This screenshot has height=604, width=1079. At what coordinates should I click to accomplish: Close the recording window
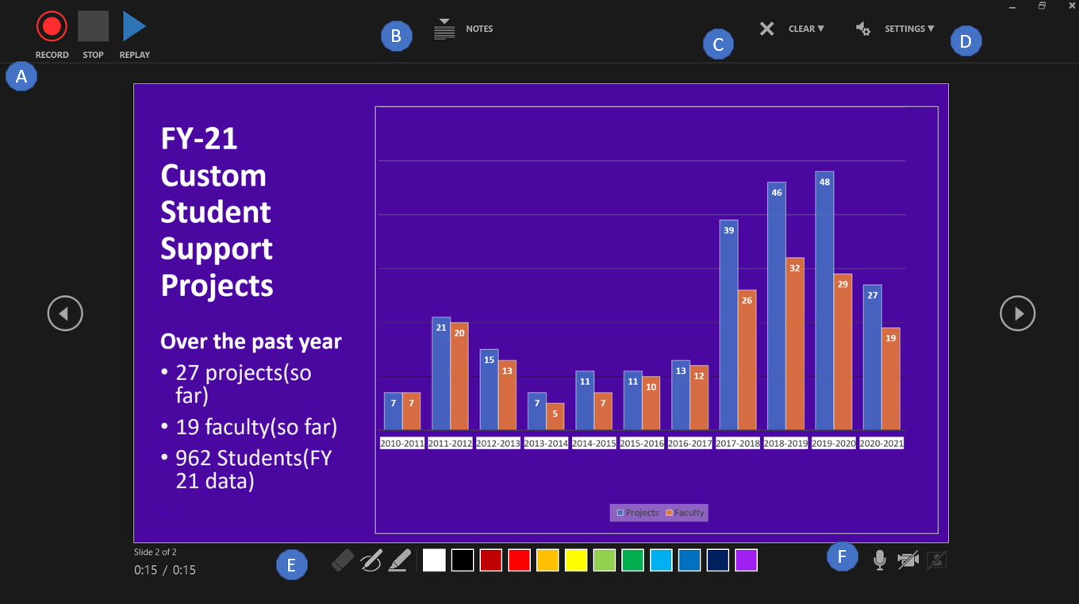point(1072,6)
